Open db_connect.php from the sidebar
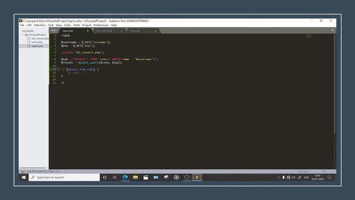The width and height of the screenshot is (355, 200). [x=40, y=38]
